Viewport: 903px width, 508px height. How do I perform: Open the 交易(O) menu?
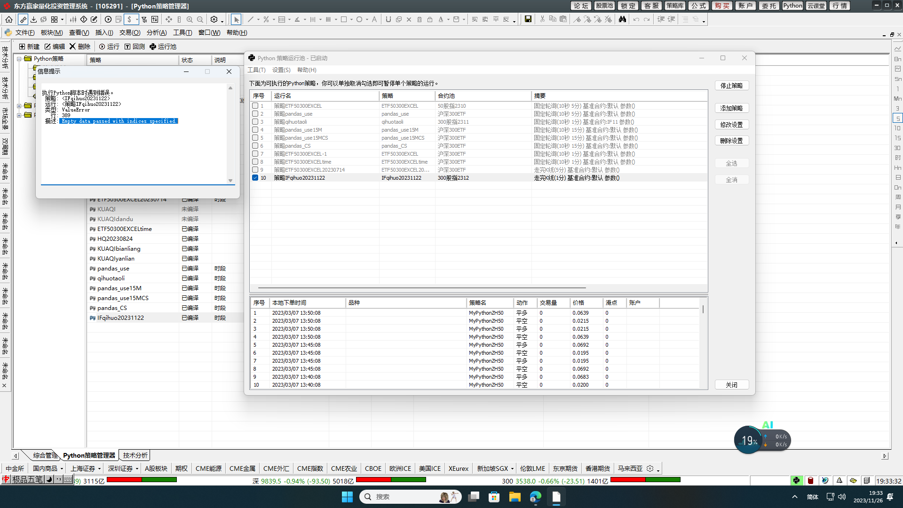(x=130, y=32)
